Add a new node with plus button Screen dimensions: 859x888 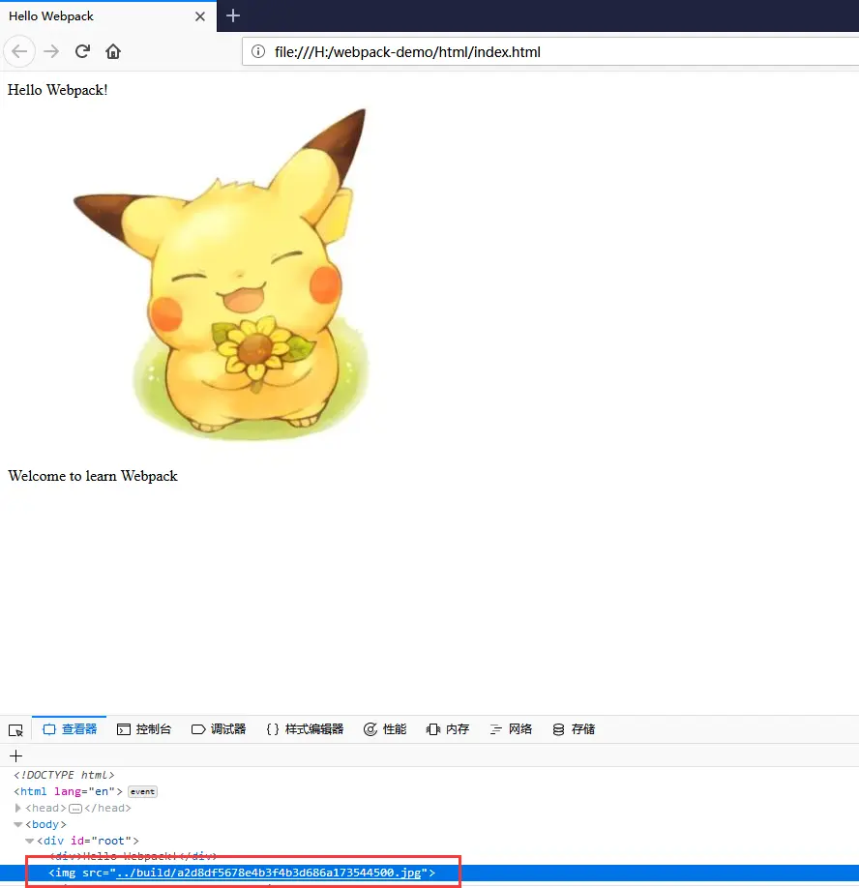pos(15,756)
